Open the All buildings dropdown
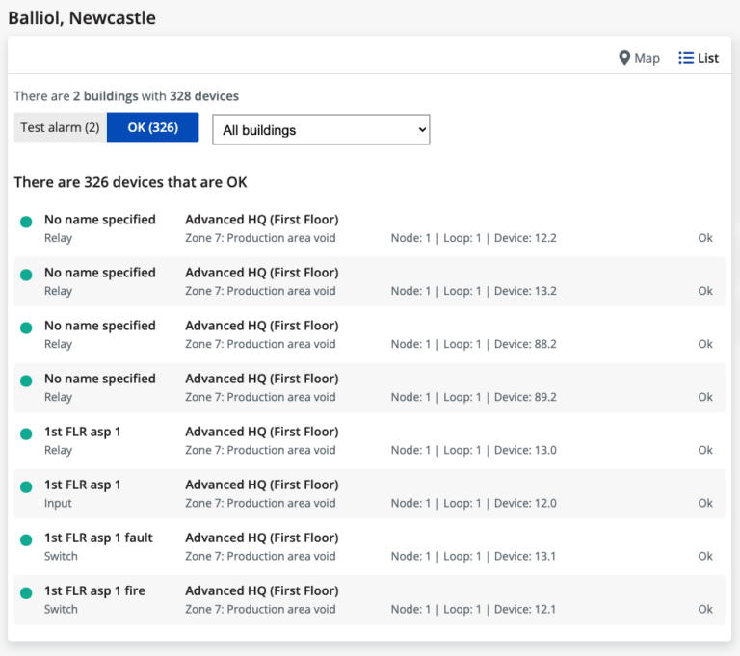Viewport: 740px width, 656px height. click(x=321, y=130)
